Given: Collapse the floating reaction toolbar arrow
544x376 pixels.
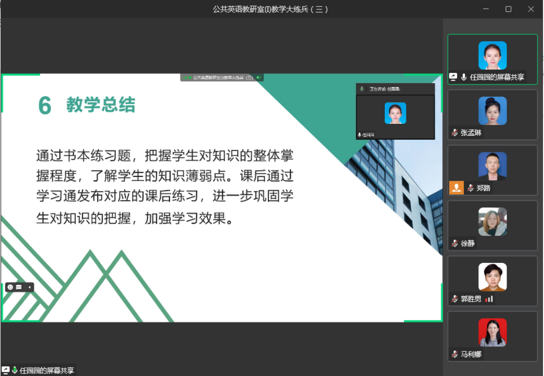Looking at the screenshot, I should [x=29, y=287].
